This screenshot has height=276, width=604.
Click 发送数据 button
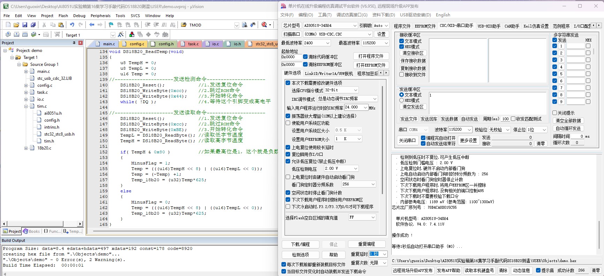click(449, 119)
